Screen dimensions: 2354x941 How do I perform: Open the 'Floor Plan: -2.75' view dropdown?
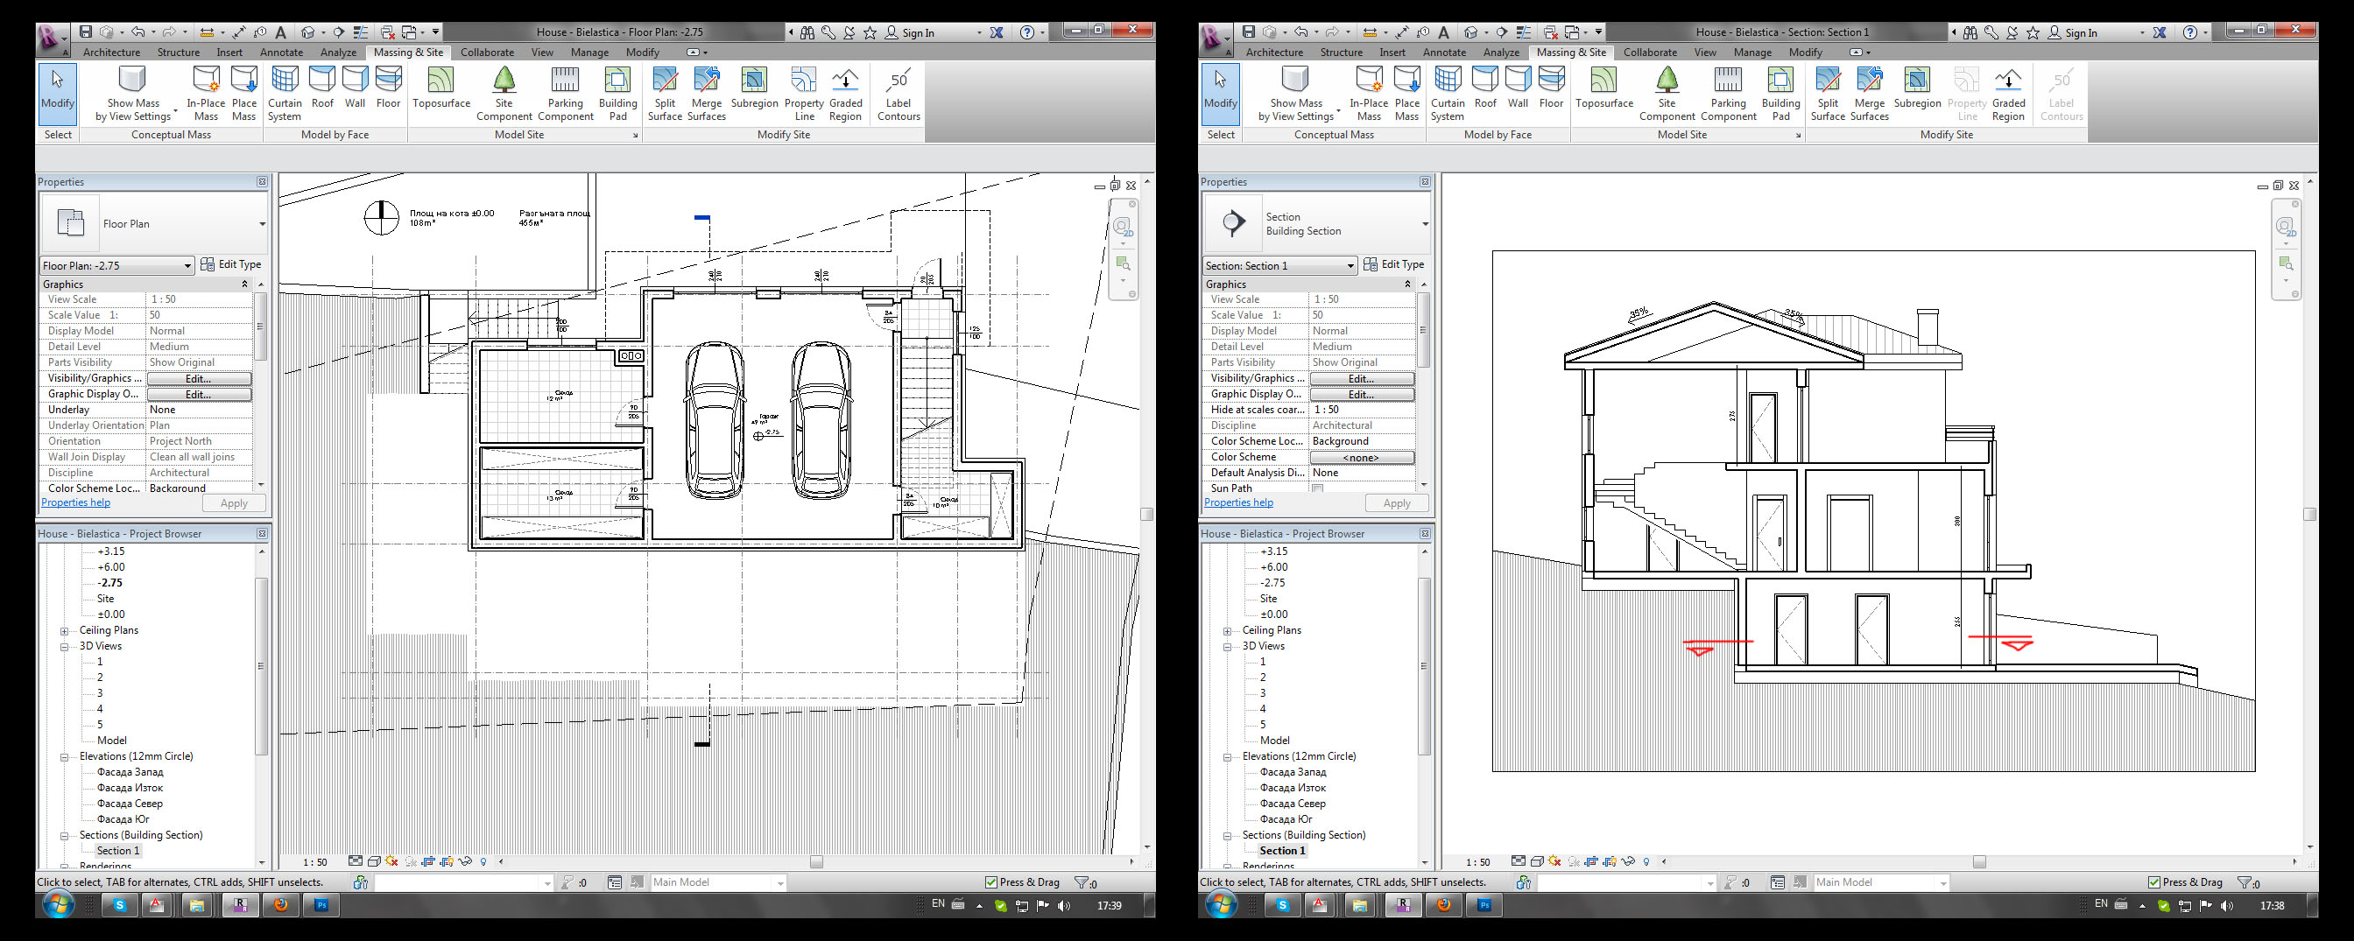tap(117, 266)
